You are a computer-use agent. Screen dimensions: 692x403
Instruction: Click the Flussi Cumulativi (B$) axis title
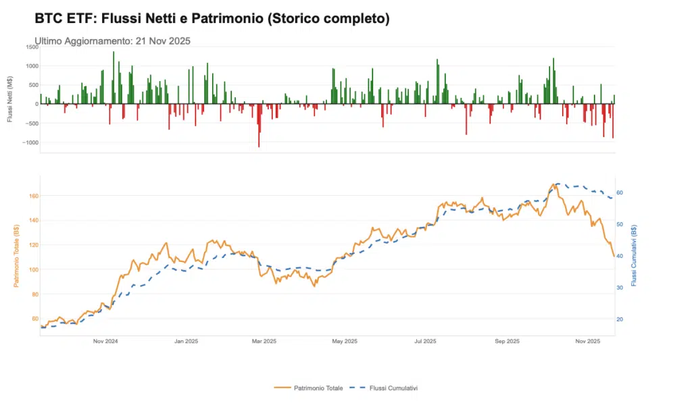pos(634,255)
